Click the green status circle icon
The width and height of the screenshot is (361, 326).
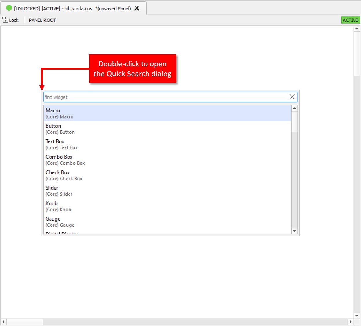click(9, 8)
